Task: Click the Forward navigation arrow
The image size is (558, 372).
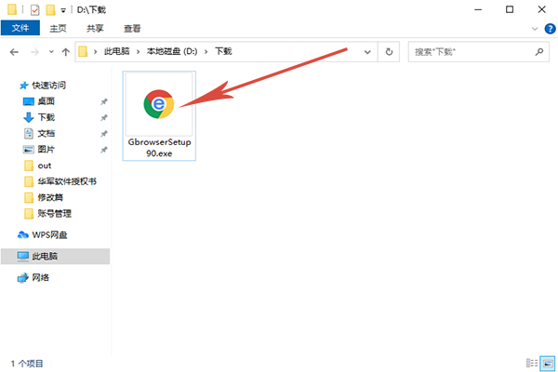Action: click(34, 52)
